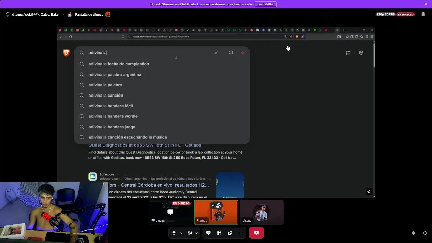
Task: Select the dlgggg avatar participant tile
Action: point(262,212)
